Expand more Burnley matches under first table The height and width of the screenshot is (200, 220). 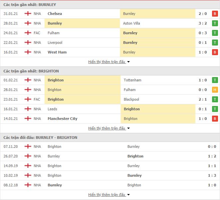pos(109,62)
